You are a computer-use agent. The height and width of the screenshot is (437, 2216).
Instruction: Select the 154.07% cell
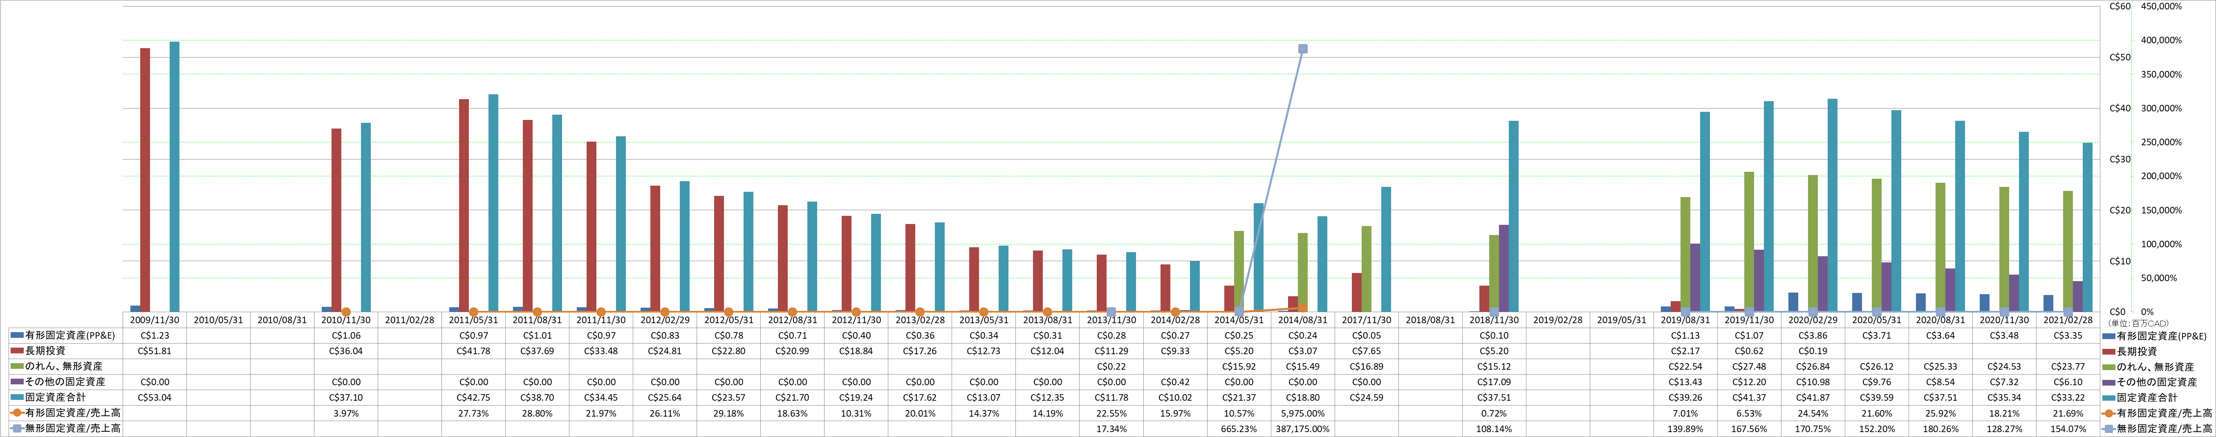click(2068, 428)
